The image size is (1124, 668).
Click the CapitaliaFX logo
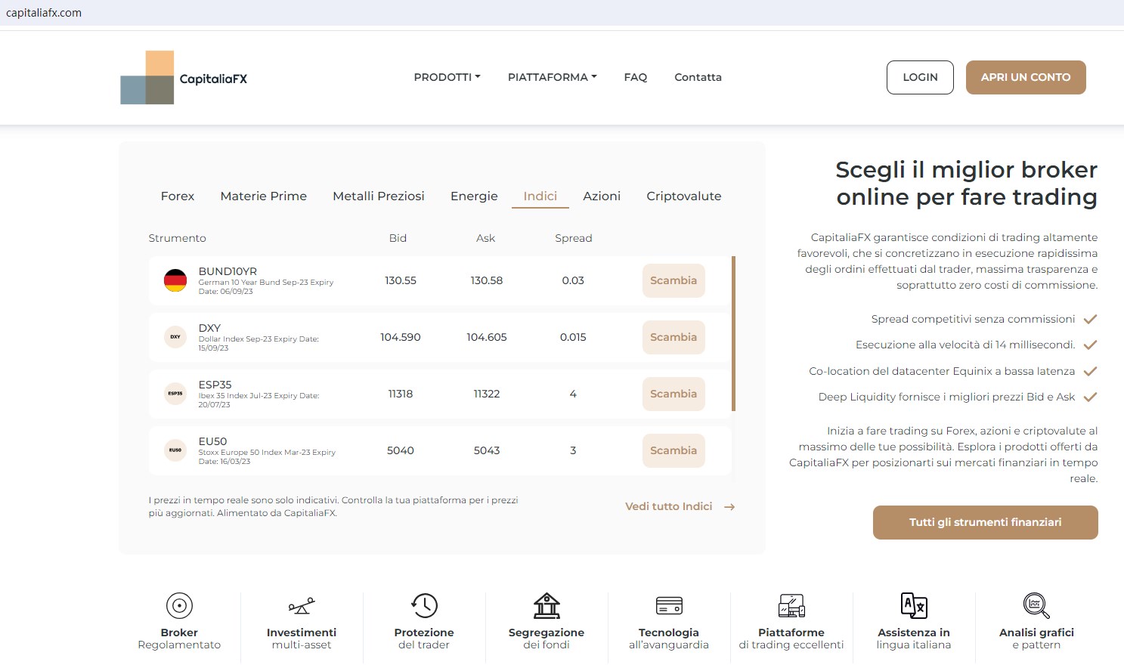tap(184, 78)
